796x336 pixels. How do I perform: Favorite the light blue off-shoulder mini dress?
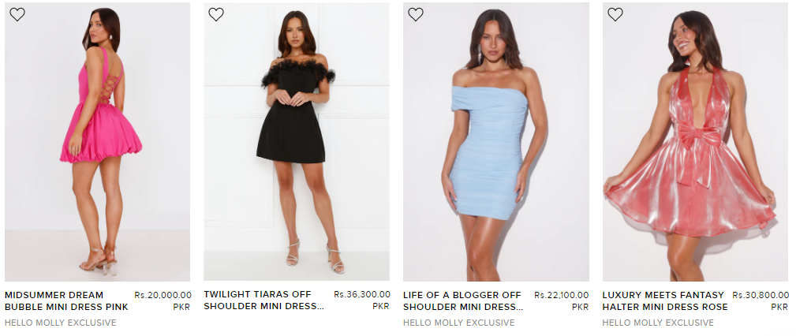pyautogui.click(x=416, y=15)
